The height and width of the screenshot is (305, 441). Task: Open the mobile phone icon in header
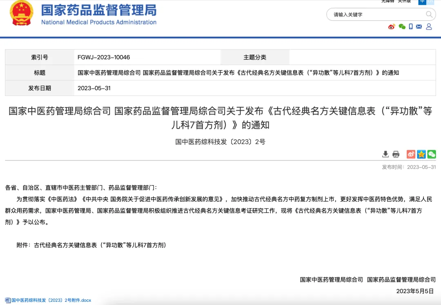point(411,27)
